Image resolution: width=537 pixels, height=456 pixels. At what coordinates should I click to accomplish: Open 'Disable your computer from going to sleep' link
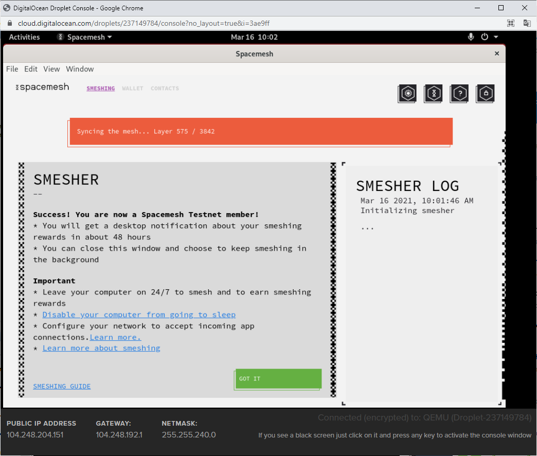tap(139, 314)
